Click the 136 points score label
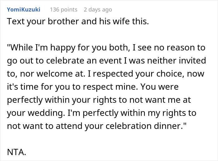This screenshot has width=218, height=161. (64, 10)
